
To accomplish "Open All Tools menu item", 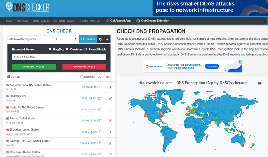I will [x=23, y=21].
